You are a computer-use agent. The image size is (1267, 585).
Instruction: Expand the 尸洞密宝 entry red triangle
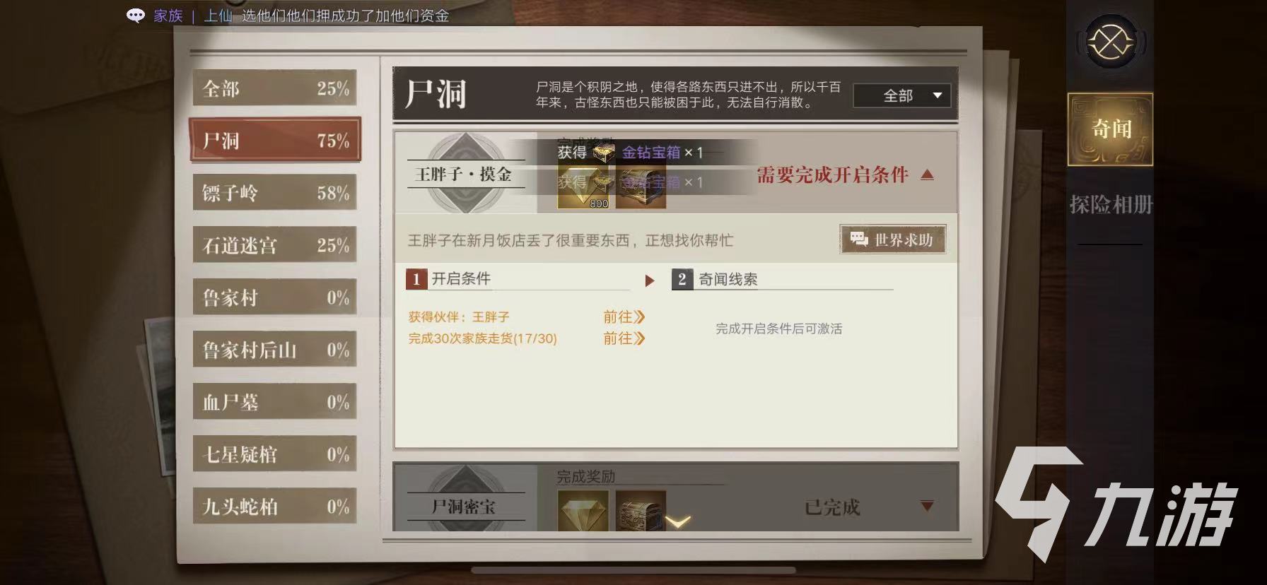928,506
